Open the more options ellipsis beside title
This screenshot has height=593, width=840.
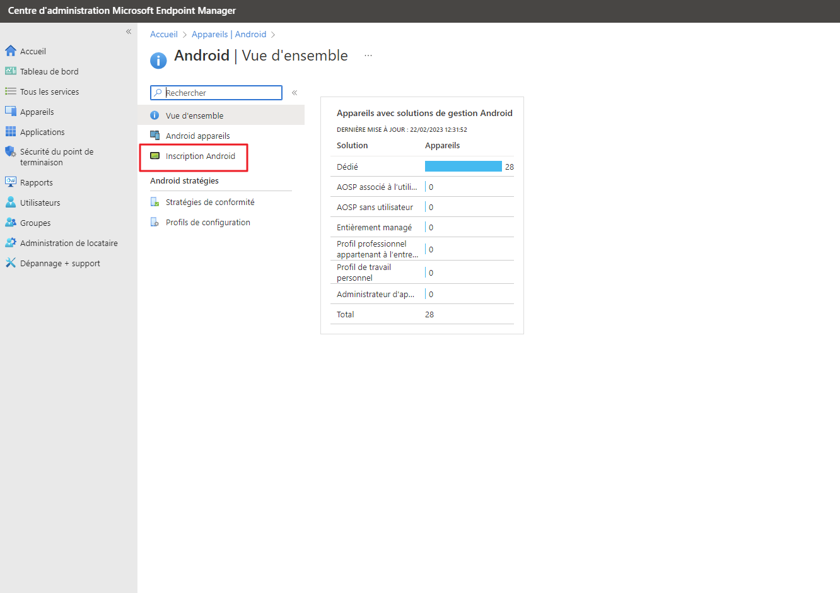pos(368,56)
